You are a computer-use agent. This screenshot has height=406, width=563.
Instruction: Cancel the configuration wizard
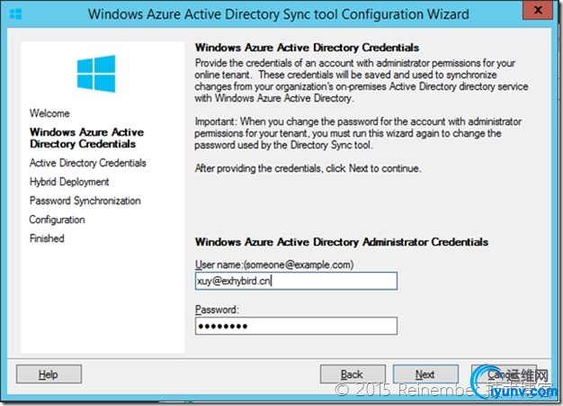(x=505, y=374)
